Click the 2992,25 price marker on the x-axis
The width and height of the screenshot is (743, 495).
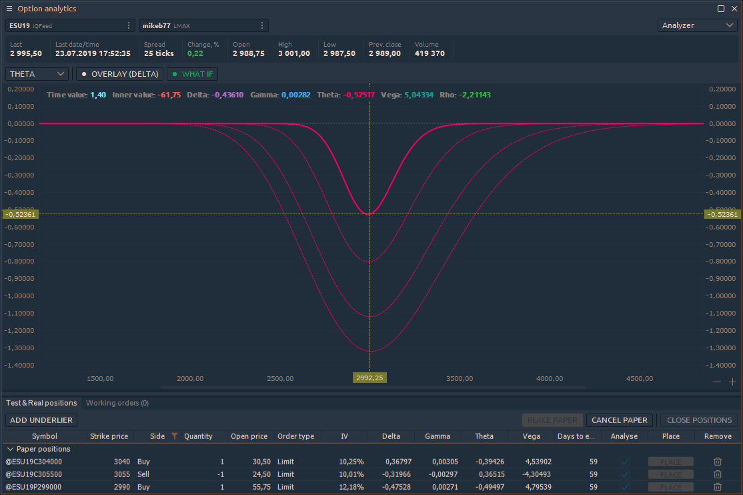(x=369, y=378)
